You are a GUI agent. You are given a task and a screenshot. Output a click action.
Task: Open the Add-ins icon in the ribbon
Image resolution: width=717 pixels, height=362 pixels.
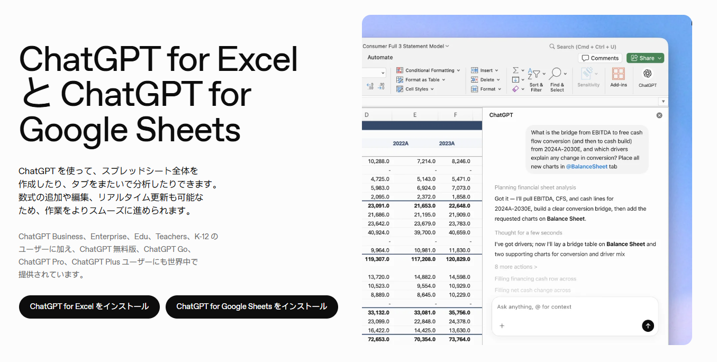618,74
